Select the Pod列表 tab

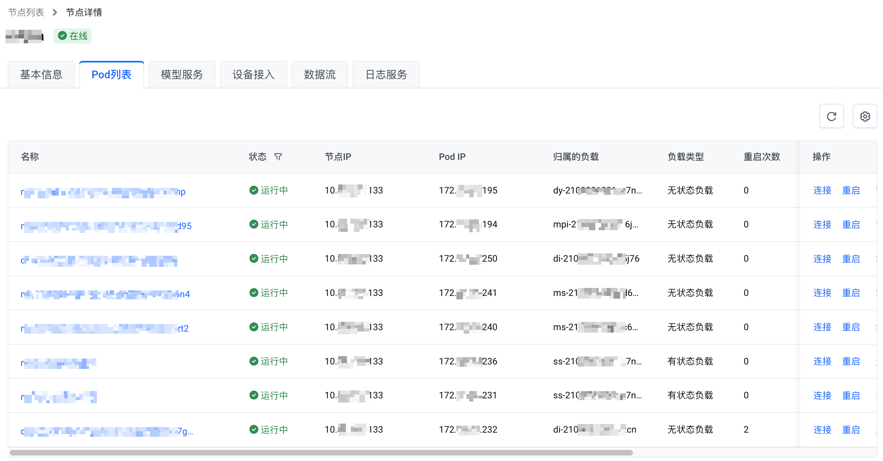112,74
